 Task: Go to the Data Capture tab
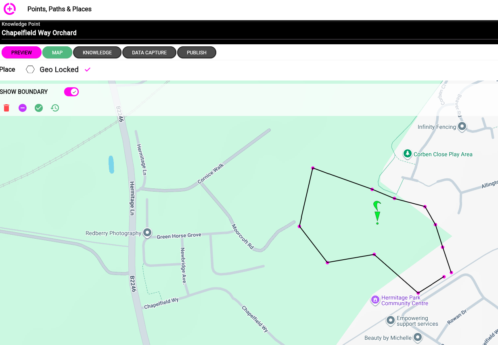coord(149,53)
